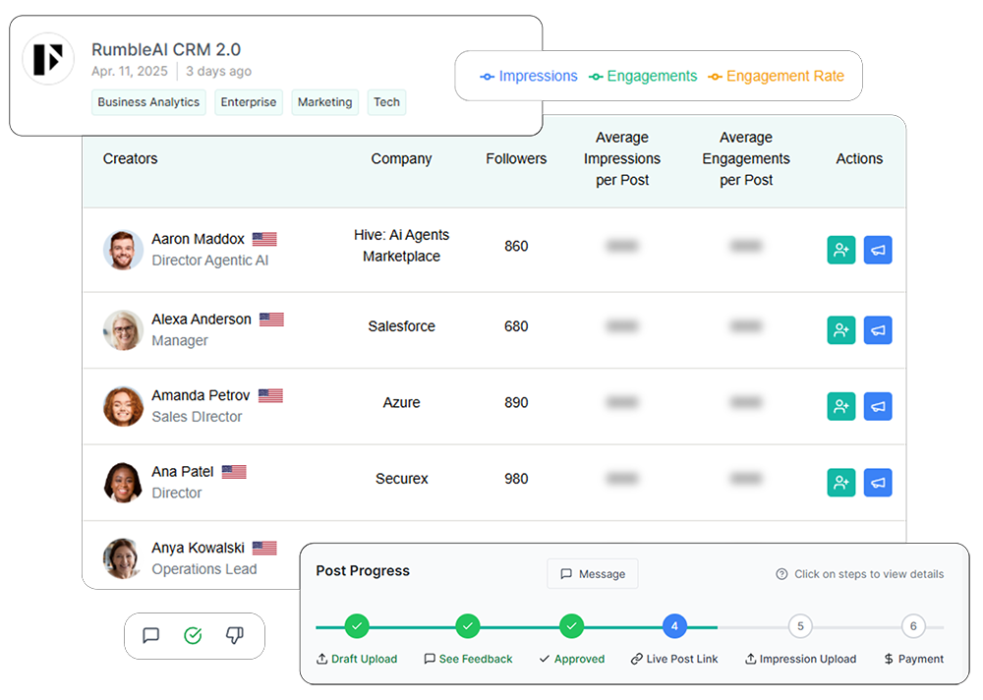The image size is (983, 700).
Task: Open the RumbleAI CRM 2.0 logo
Action: pos(48,59)
